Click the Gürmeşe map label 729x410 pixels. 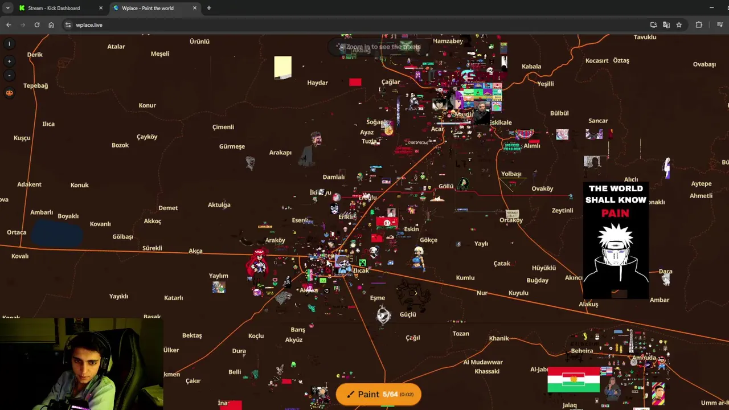[x=232, y=147]
